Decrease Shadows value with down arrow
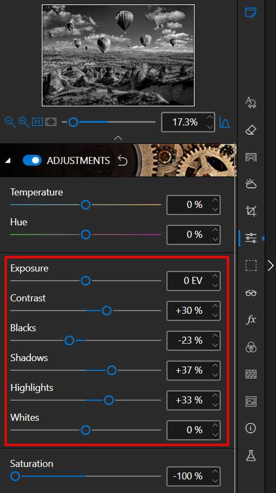Screen dimensions: 276x493 pos(215,375)
